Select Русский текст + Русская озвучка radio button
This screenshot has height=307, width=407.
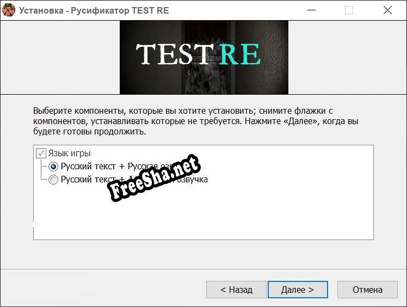click(53, 167)
